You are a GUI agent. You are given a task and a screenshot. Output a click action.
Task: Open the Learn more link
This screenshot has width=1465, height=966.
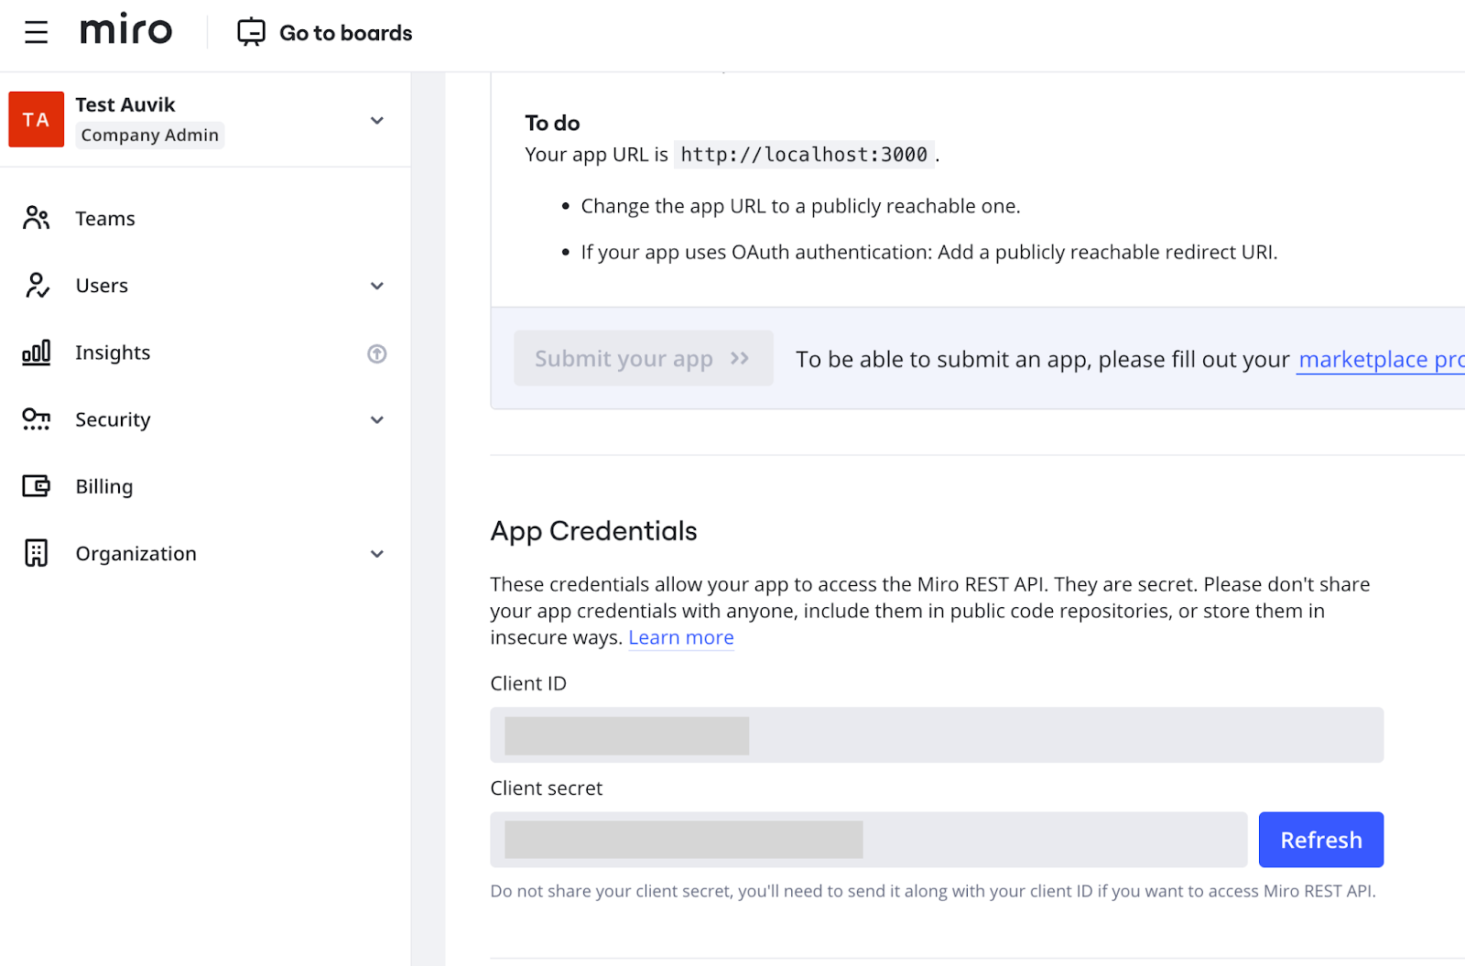tap(680, 637)
